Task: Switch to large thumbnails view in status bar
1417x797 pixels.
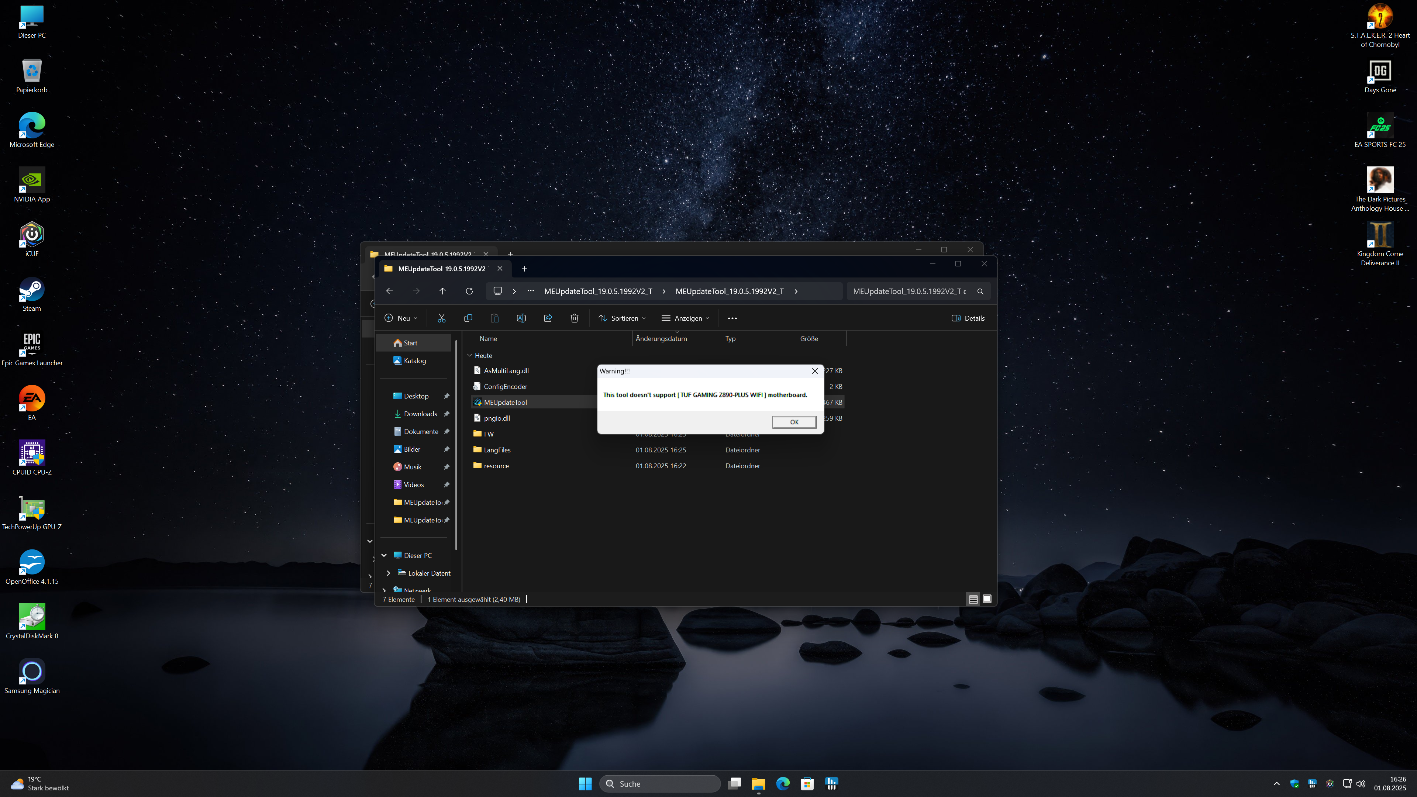Action: [x=987, y=599]
